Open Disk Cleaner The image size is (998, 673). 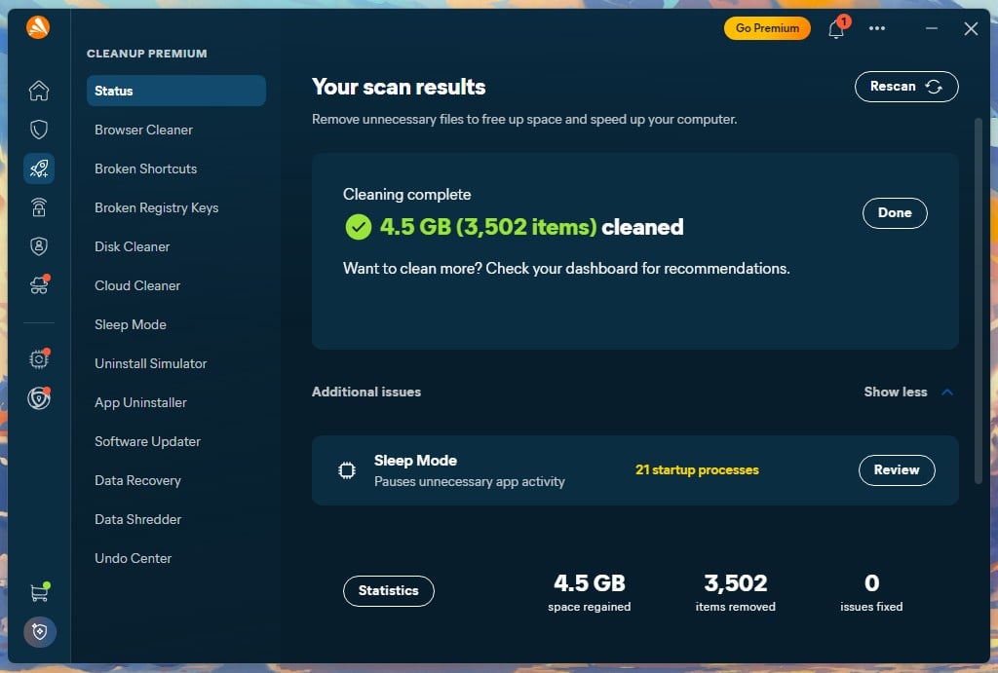(x=133, y=246)
